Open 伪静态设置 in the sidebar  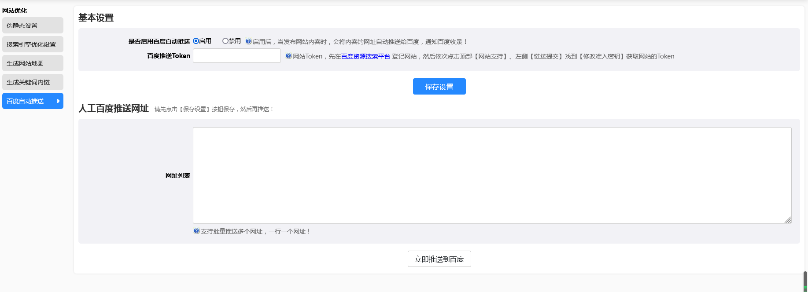pos(33,26)
